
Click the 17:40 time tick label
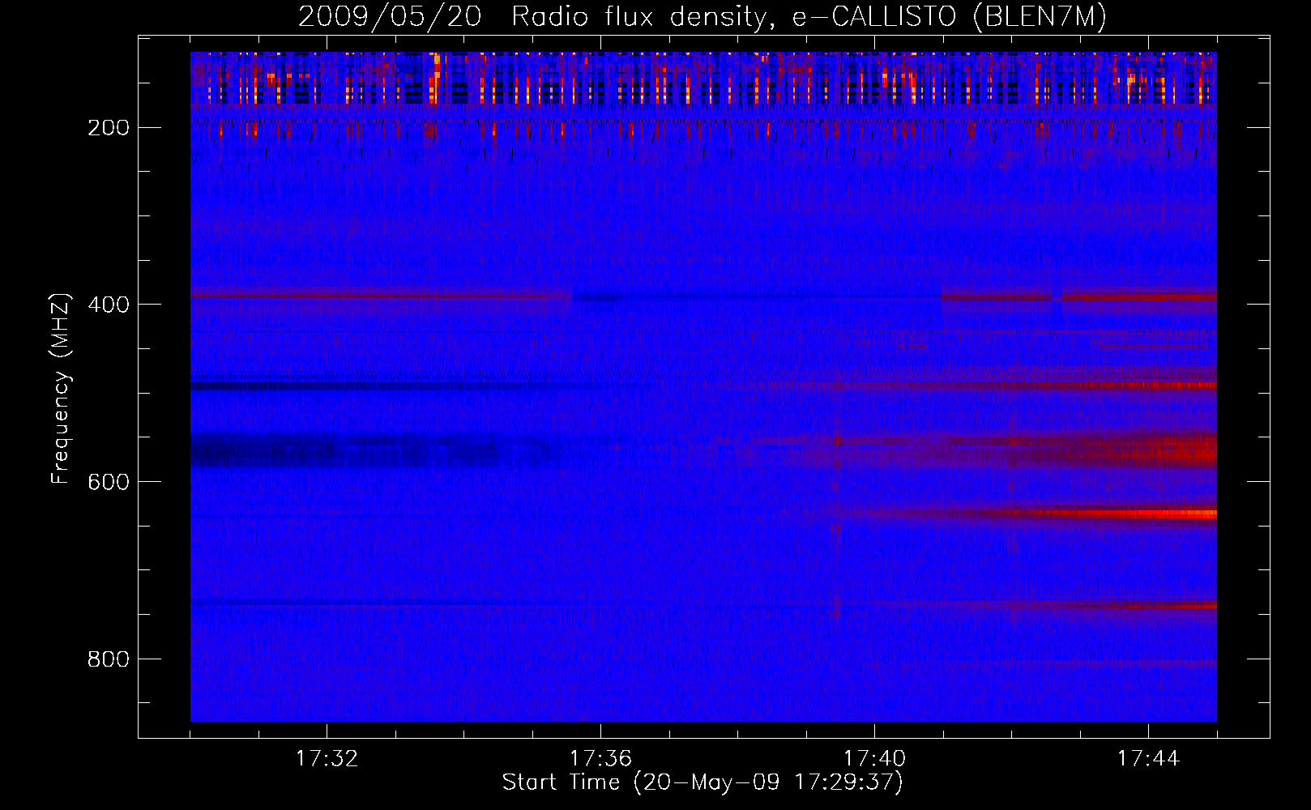tap(874, 759)
